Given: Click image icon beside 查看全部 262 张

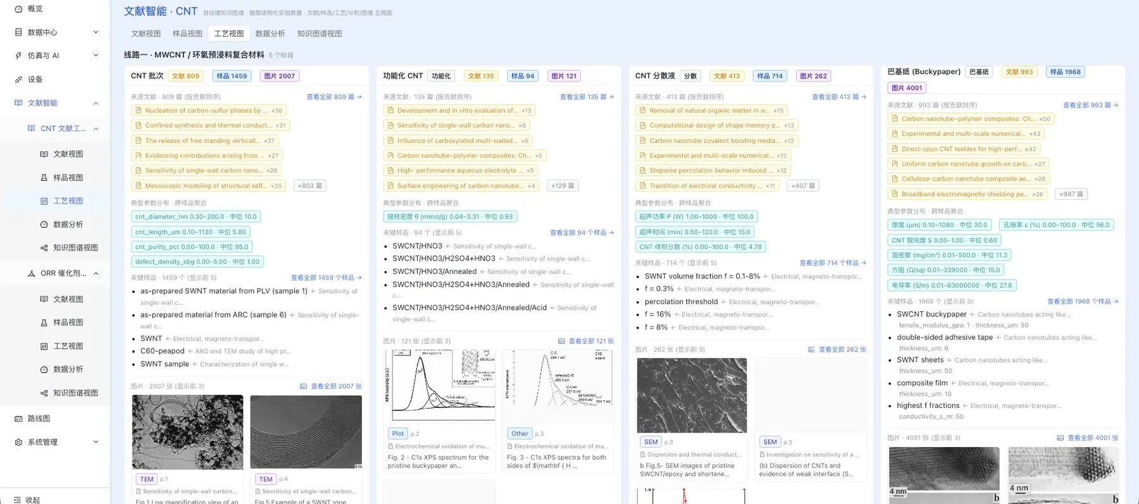Looking at the screenshot, I should pyautogui.click(x=811, y=350).
